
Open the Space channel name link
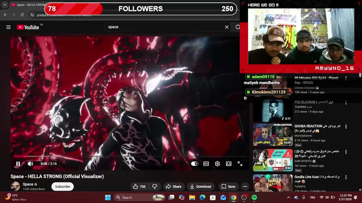click(28, 184)
